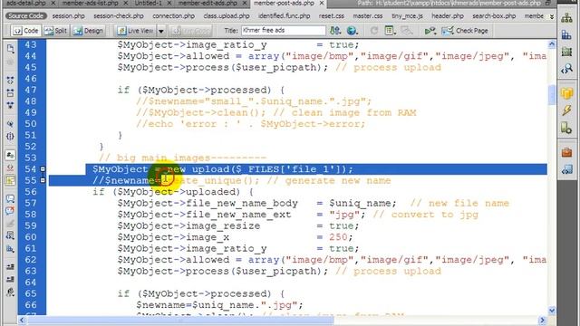Click the Indent Code icon
This screenshot has width=580, height=326.
coord(10,267)
